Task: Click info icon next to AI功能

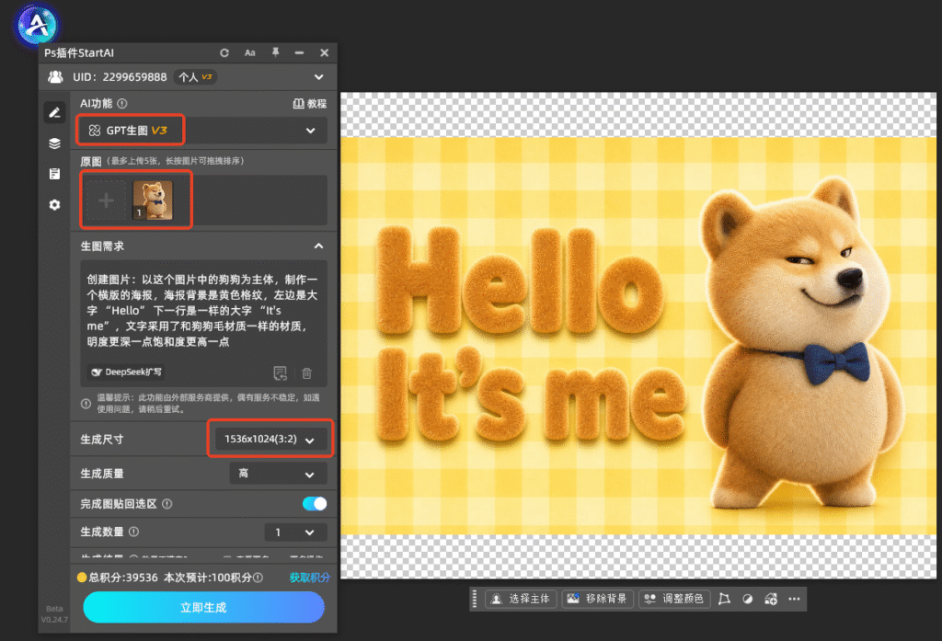Action: [x=122, y=103]
